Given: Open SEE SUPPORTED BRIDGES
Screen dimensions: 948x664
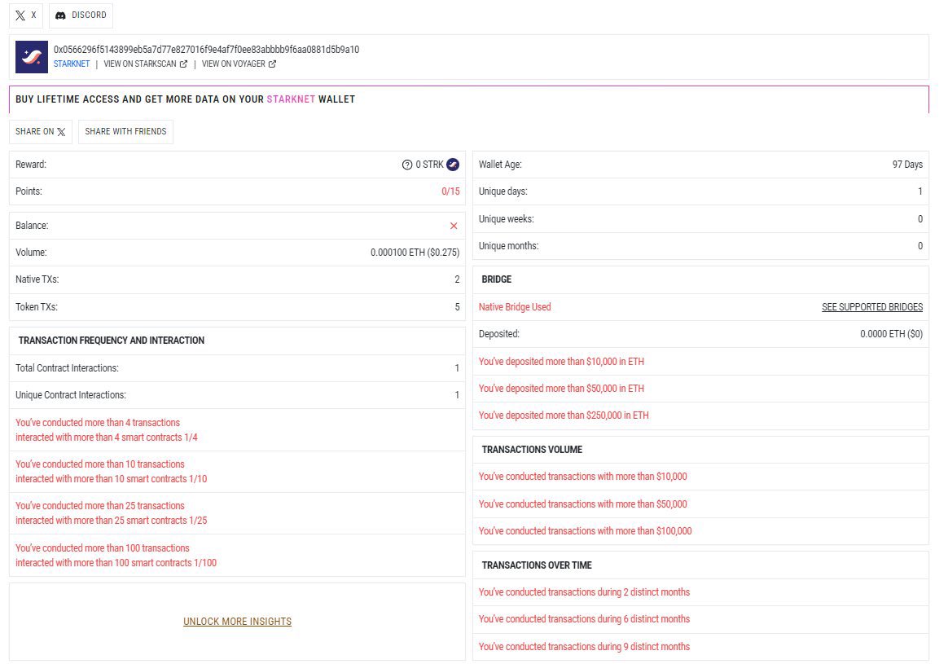Looking at the screenshot, I should [x=871, y=307].
